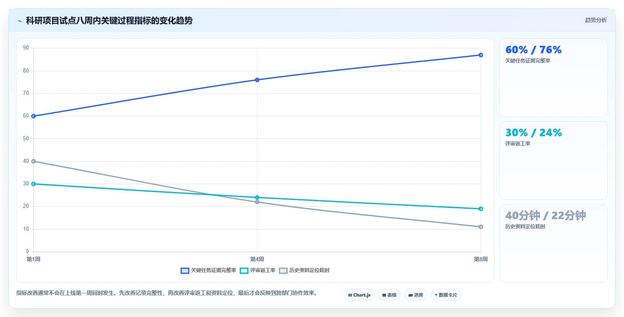This screenshot has width=624, height=317.
Task: Click the Chart.js pill button
Action: [359, 295]
